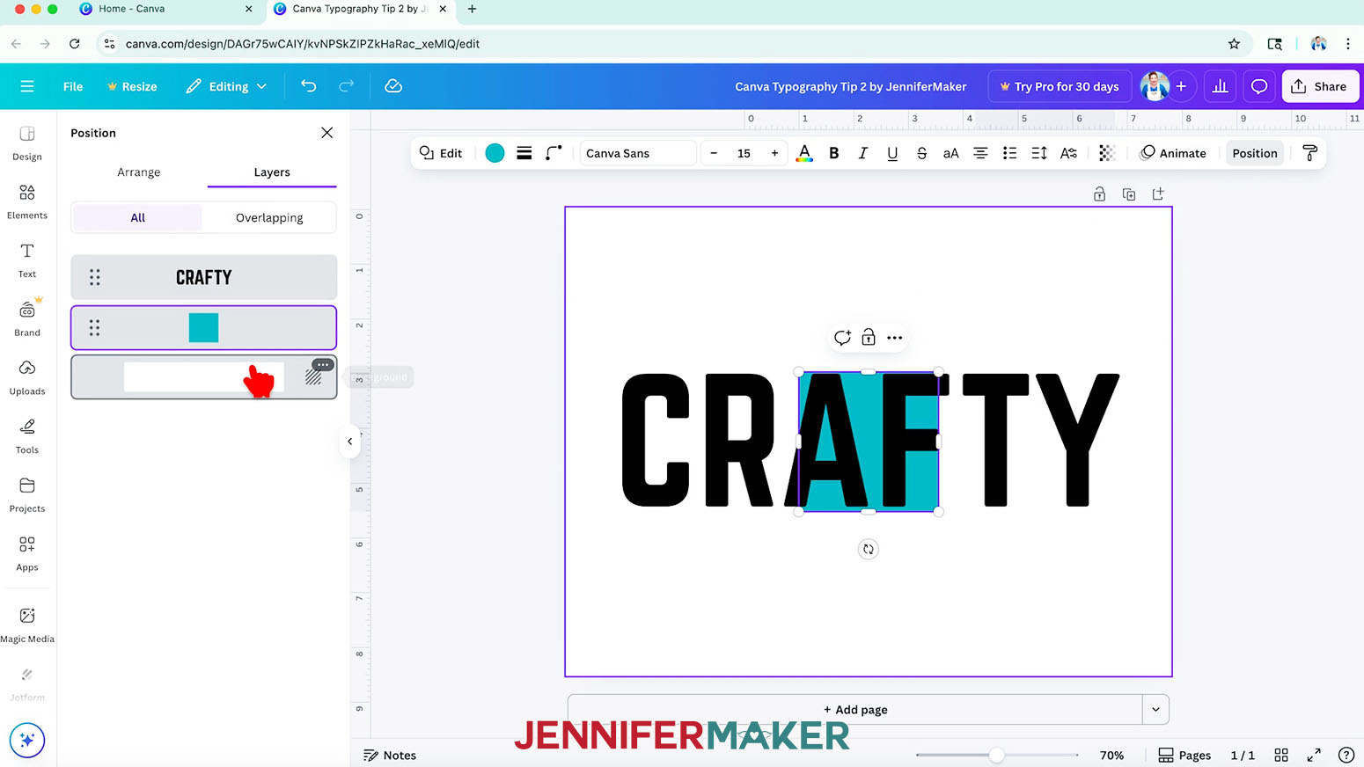Screen dimensions: 1364x767
Task: Open a new browser tab
Action: pyautogui.click(x=472, y=9)
